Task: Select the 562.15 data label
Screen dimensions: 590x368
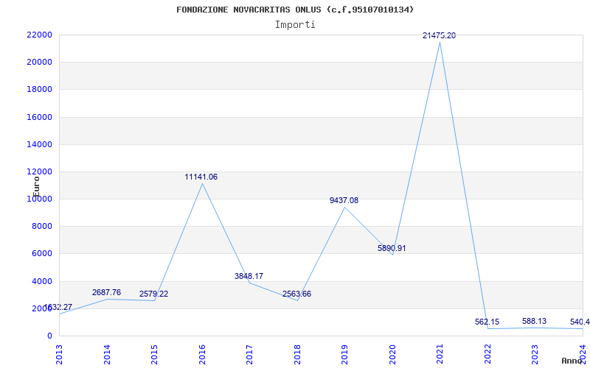Action: pos(487,322)
